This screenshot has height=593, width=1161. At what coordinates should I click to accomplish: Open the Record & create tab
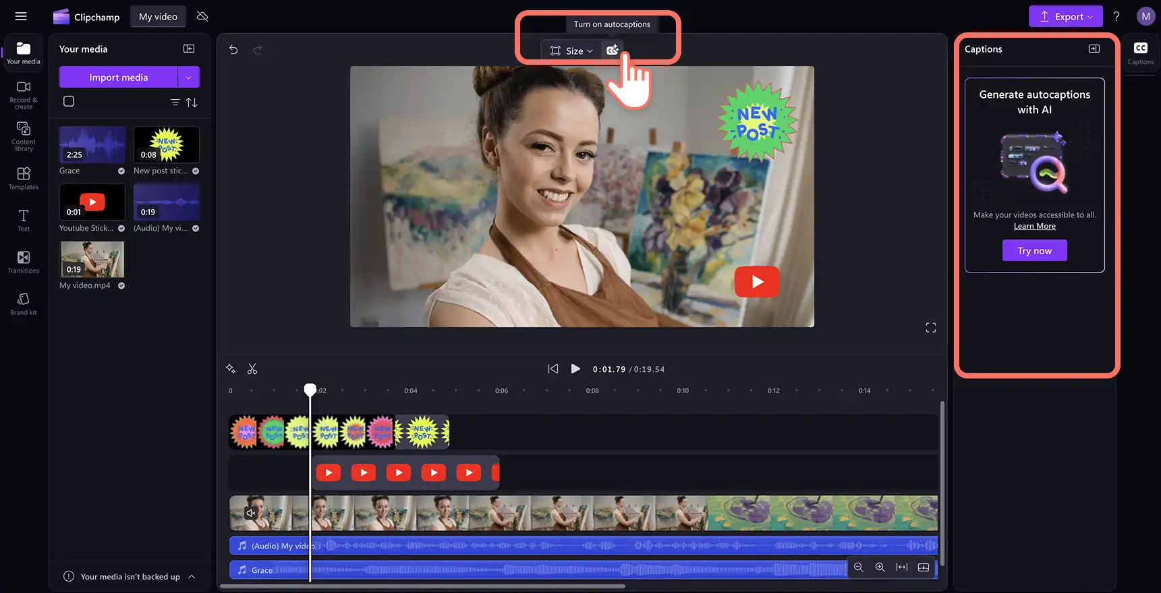(24, 95)
